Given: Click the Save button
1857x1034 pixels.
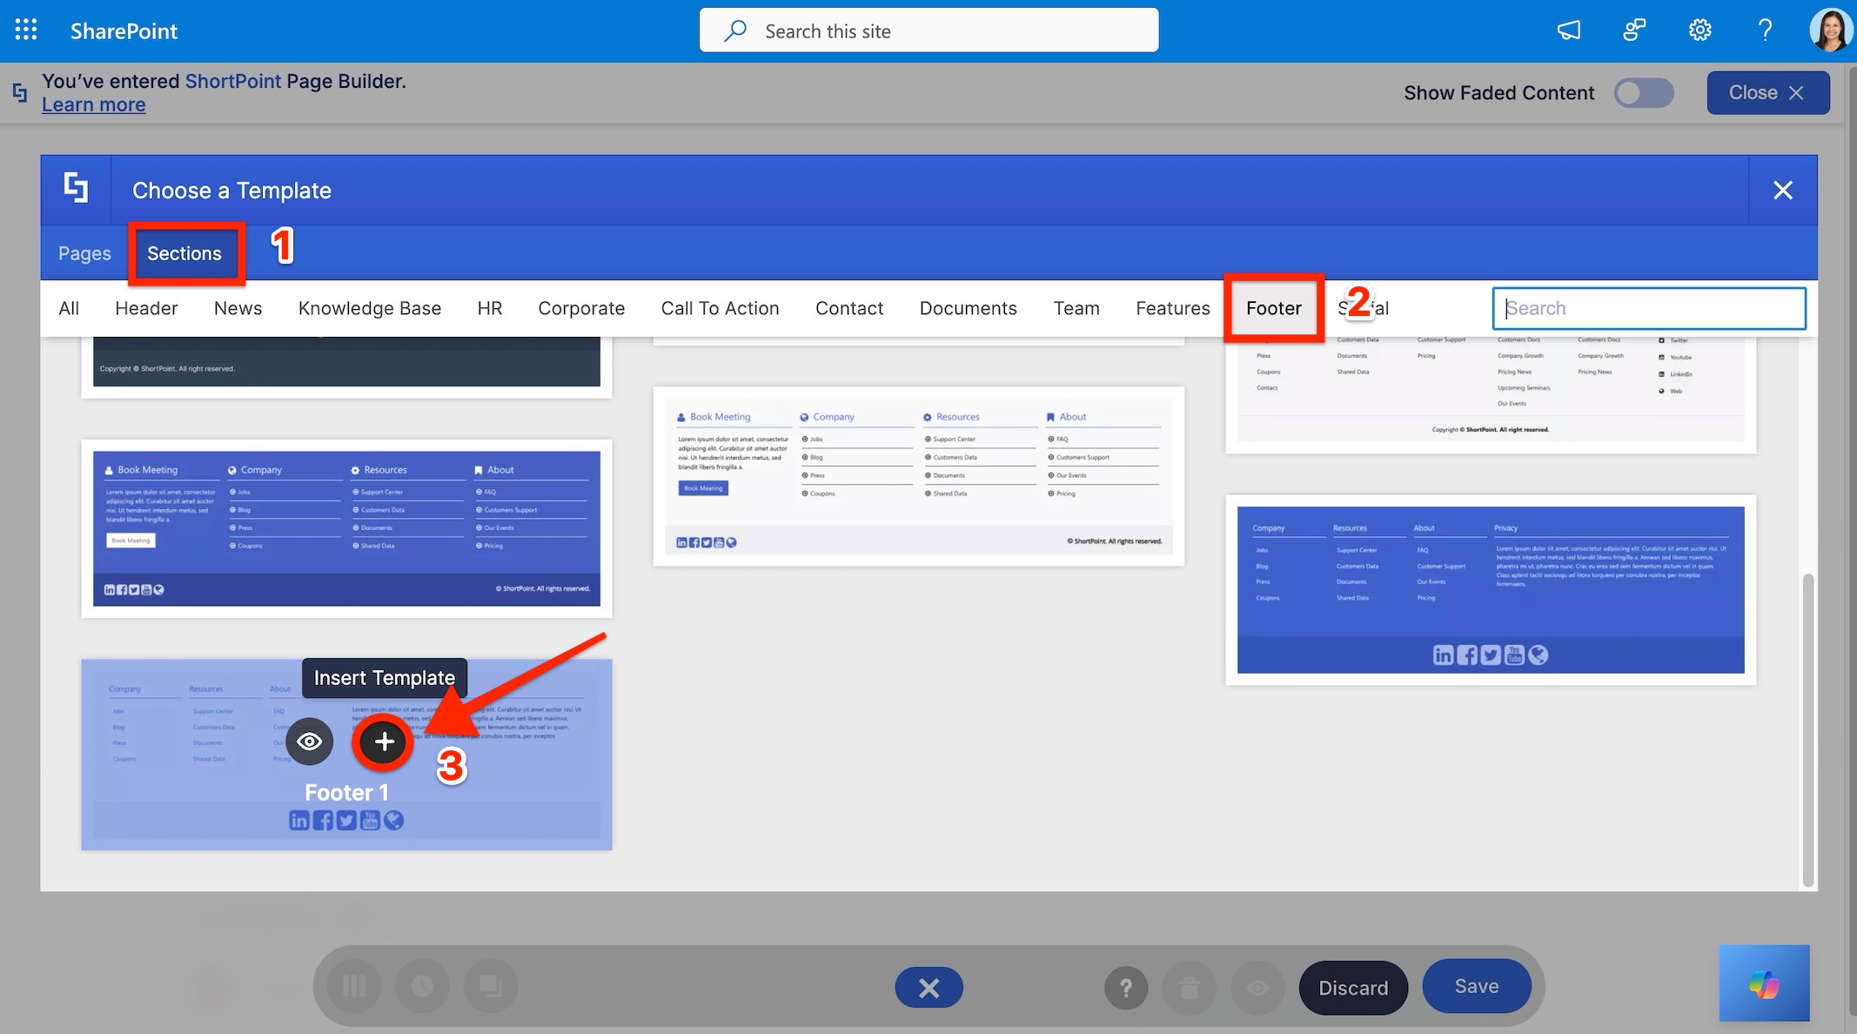Looking at the screenshot, I should pos(1477,986).
